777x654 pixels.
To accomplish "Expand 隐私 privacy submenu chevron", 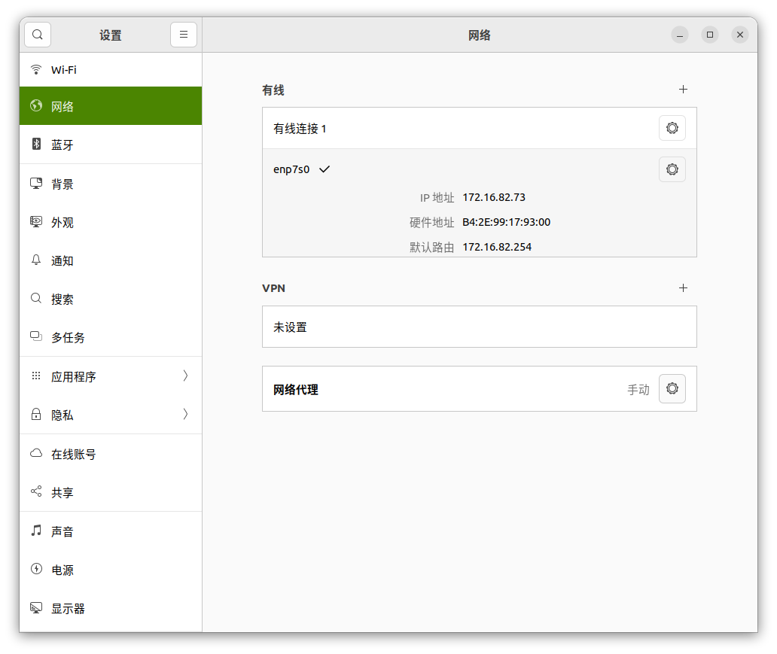I will click(x=185, y=415).
